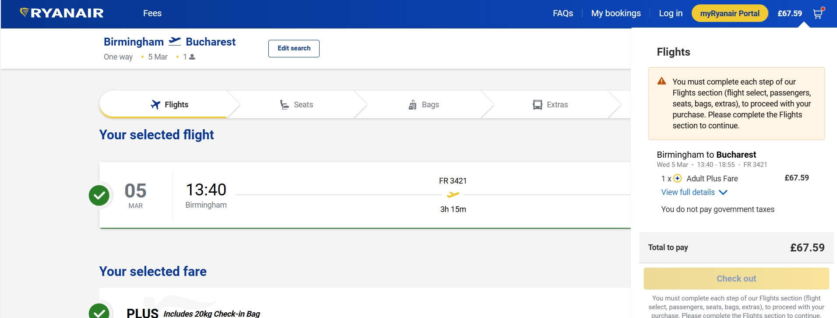
Task: Click the £67.59 amount in Total to pay
Action: pos(807,247)
